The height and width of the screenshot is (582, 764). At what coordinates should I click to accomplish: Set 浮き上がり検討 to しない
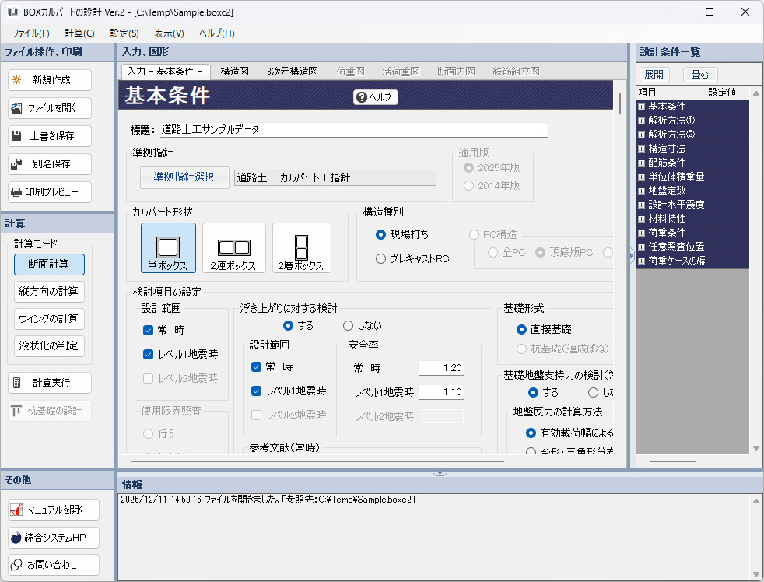pyautogui.click(x=348, y=325)
